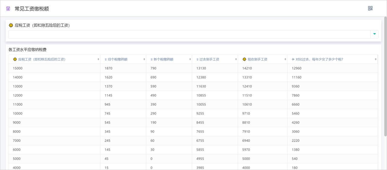Screen dimensions: 387x170
Task: Click the vertical page scrollbar
Action: click(385, 75)
